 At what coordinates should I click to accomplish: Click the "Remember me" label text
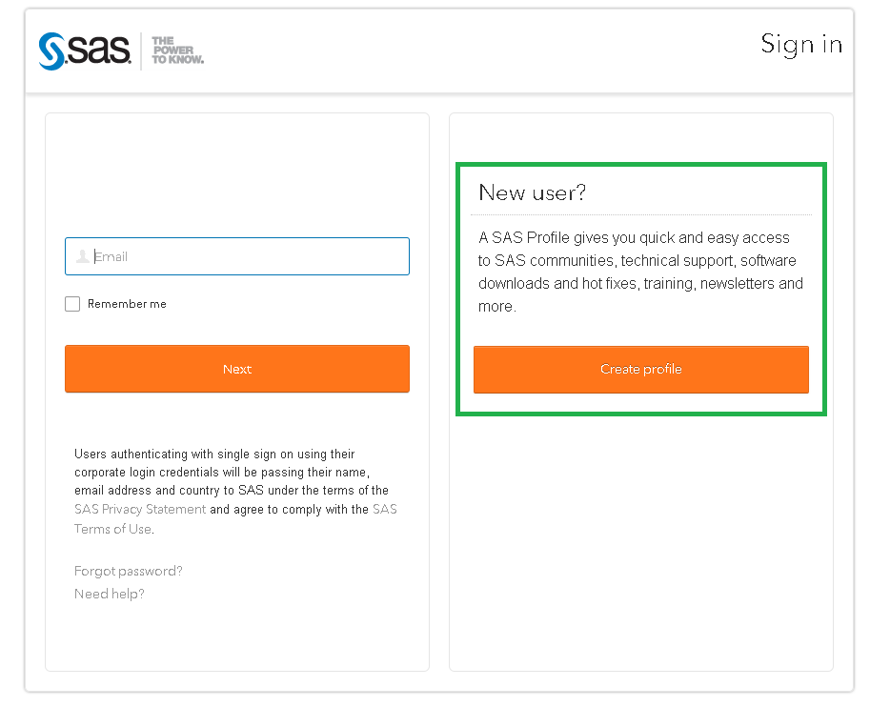pos(127,304)
